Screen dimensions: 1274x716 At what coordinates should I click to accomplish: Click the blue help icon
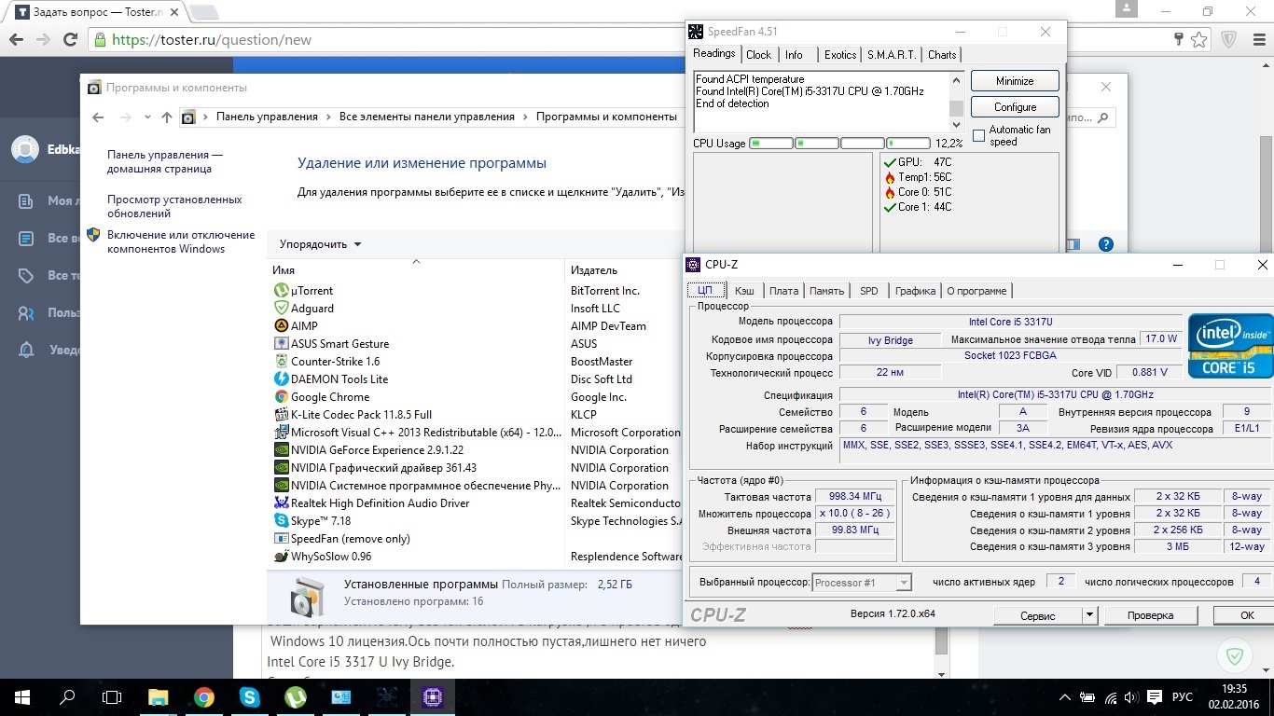click(x=1106, y=244)
